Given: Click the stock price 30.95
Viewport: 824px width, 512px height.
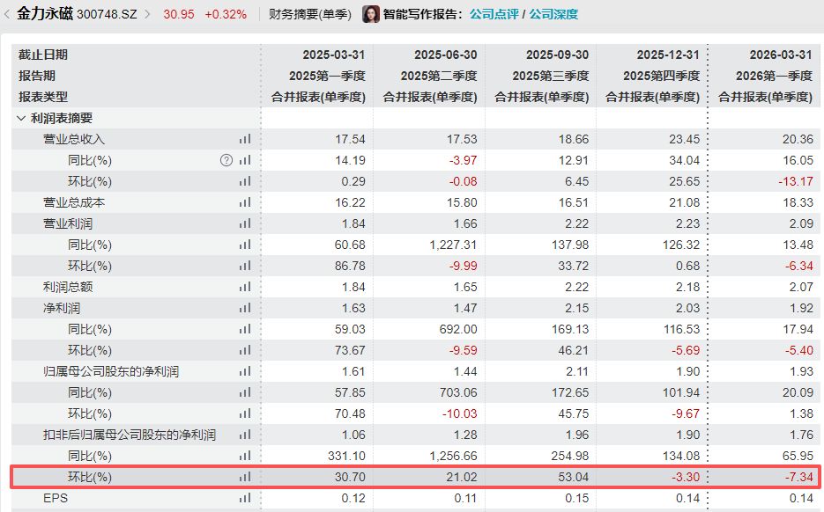Looking at the screenshot, I should [x=179, y=14].
